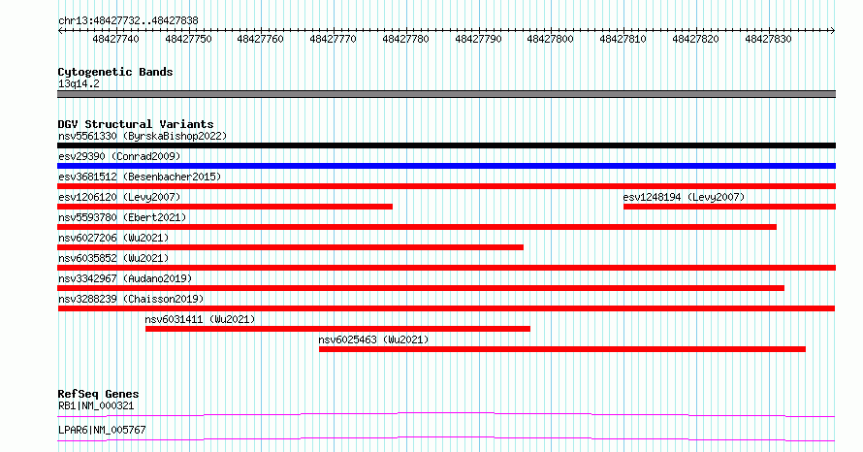Click the 48427830 ruler coordinate
The height and width of the screenshot is (452, 863).
(x=768, y=39)
